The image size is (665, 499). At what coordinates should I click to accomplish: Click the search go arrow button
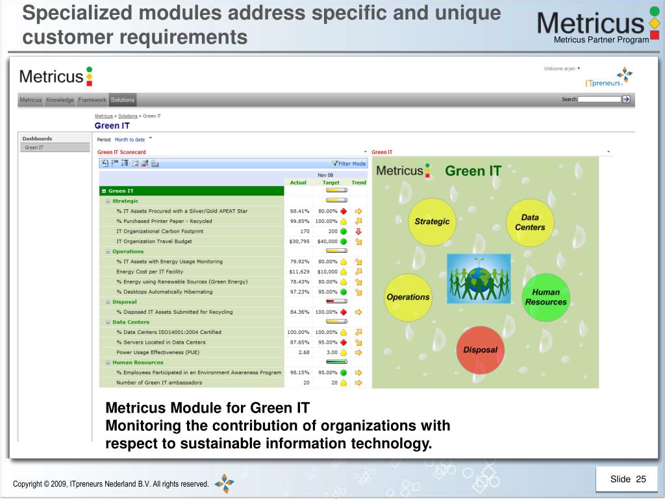pyautogui.click(x=626, y=99)
